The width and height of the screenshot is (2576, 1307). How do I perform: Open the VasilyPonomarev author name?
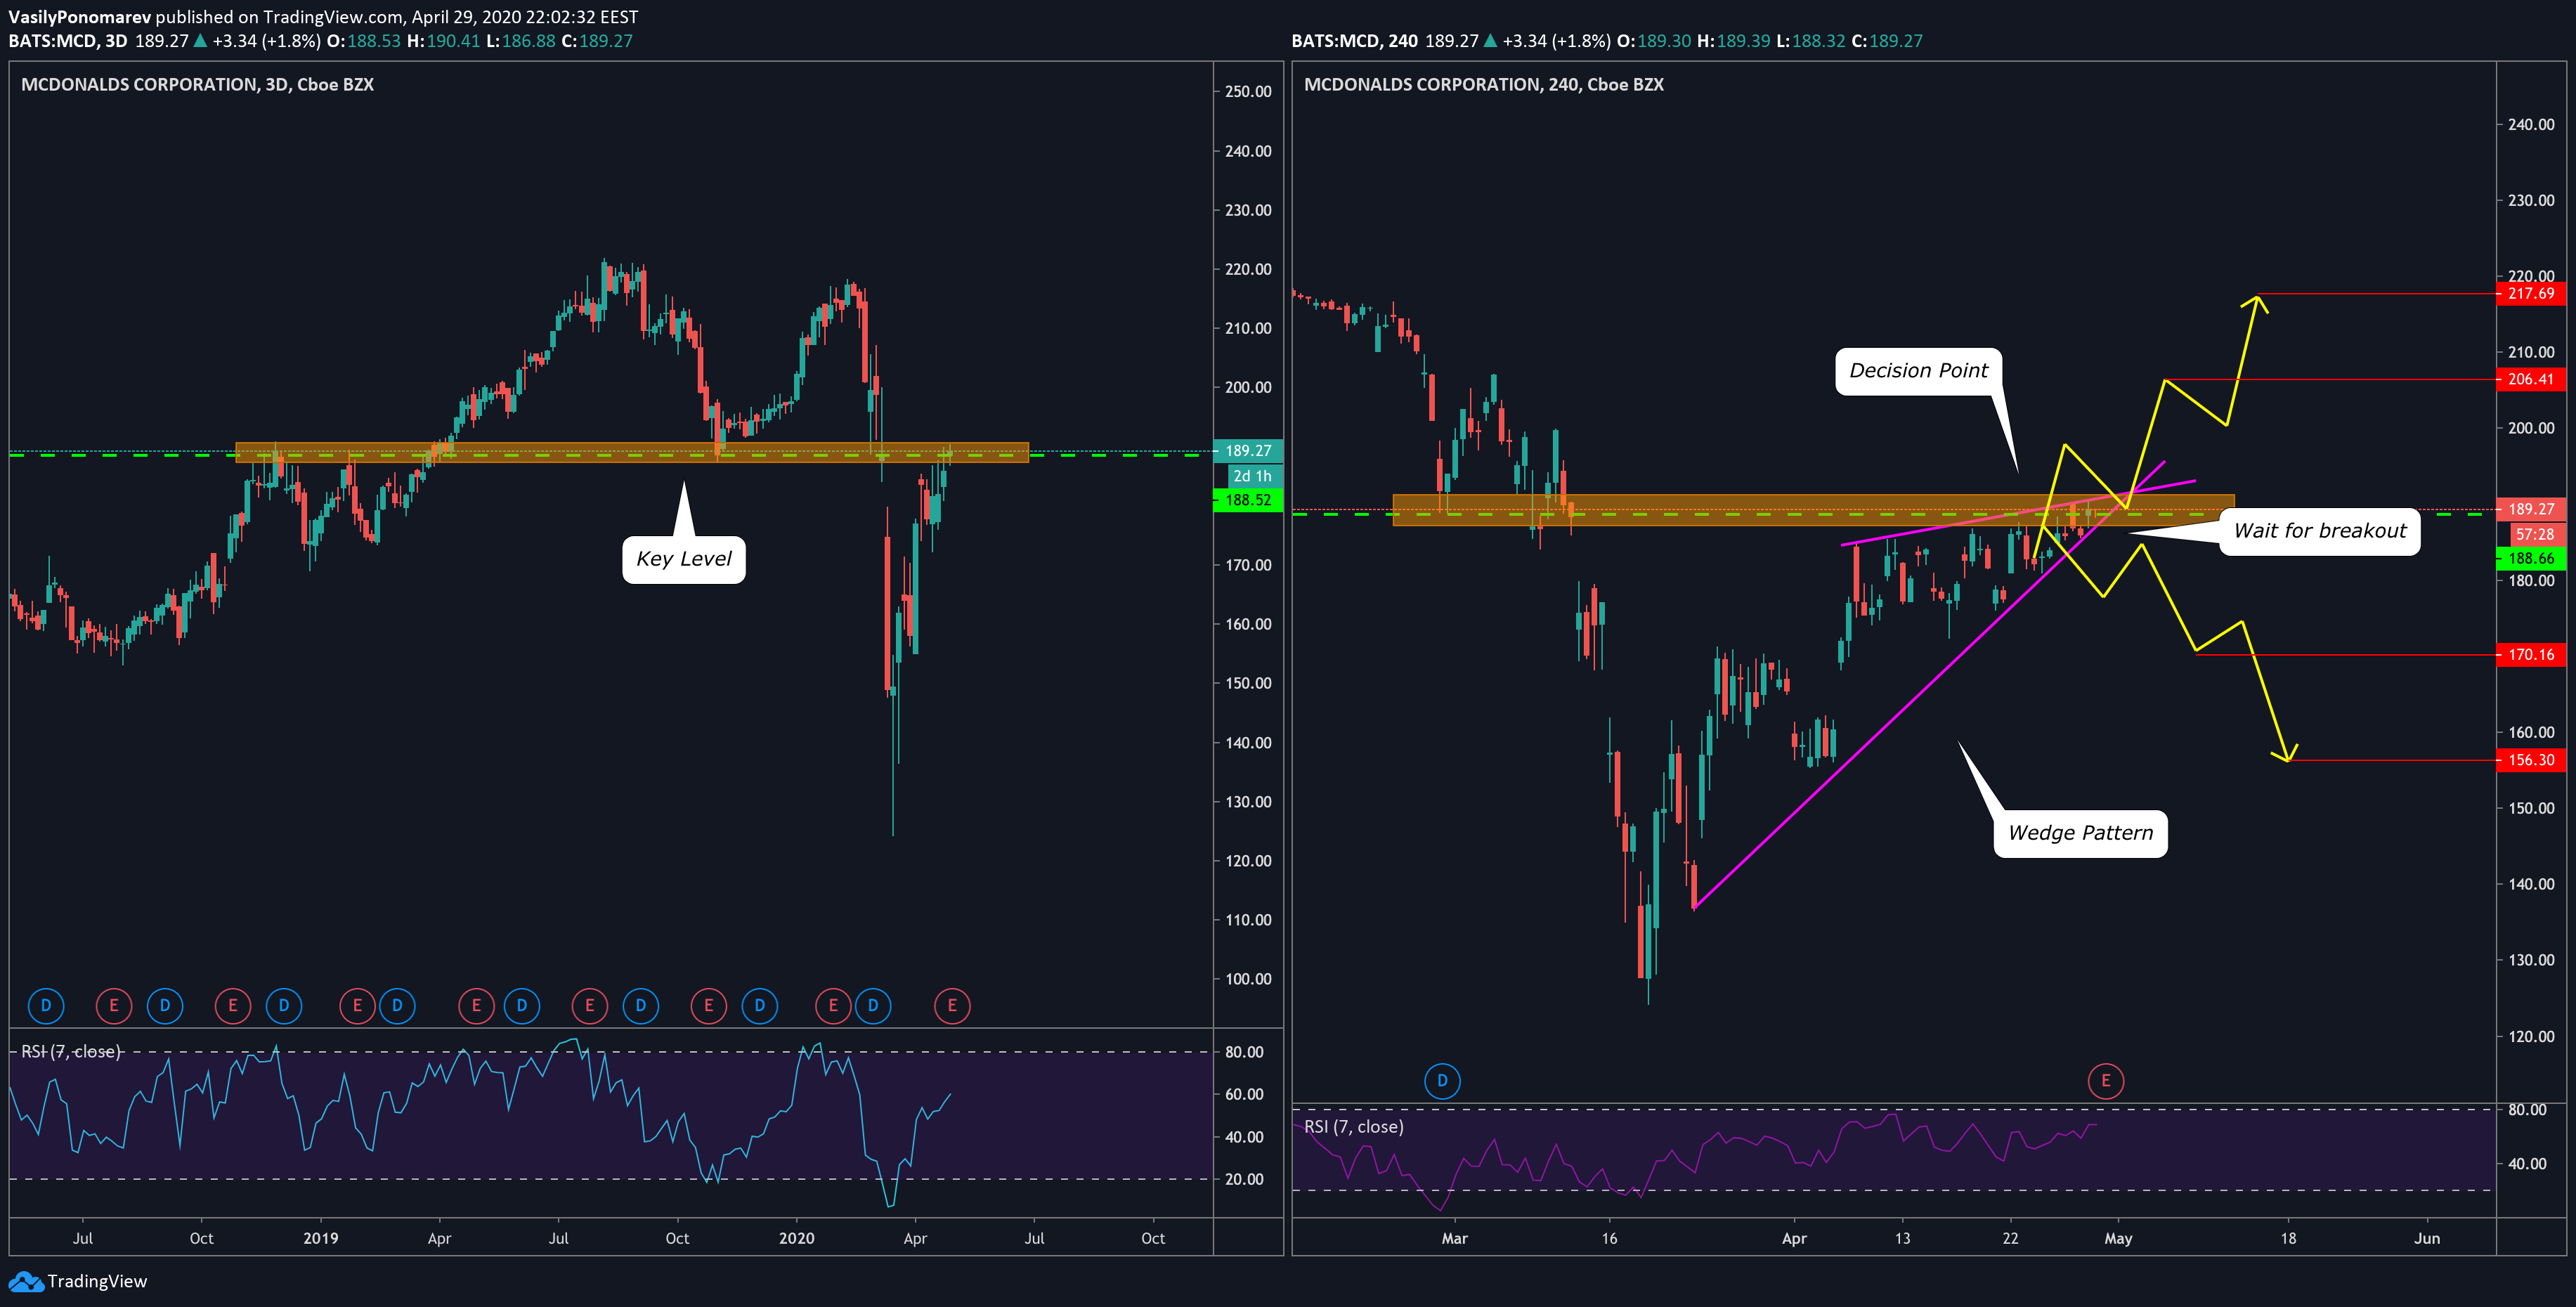tap(79, 17)
